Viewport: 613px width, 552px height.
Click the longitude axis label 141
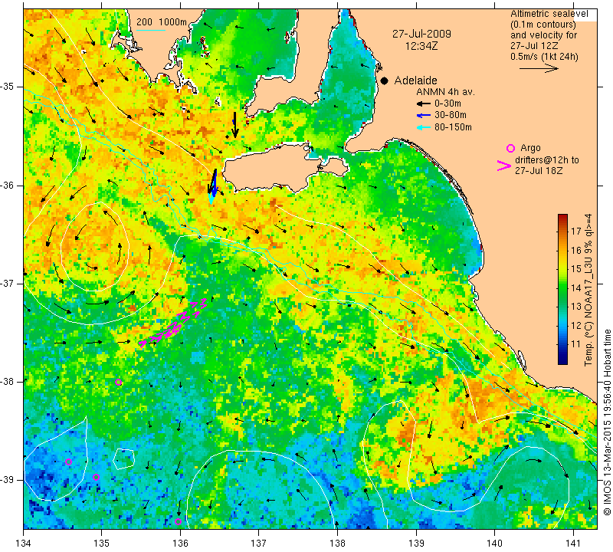click(573, 543)
